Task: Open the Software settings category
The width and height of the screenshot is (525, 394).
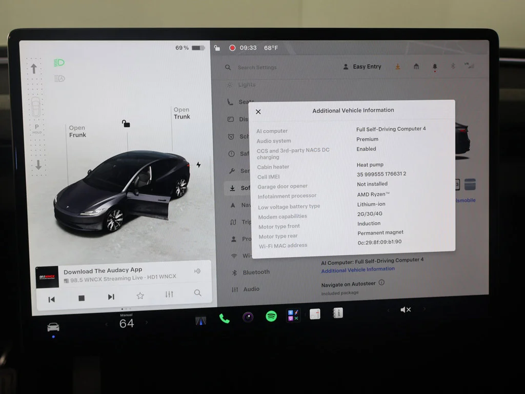Action: point(240,188)
